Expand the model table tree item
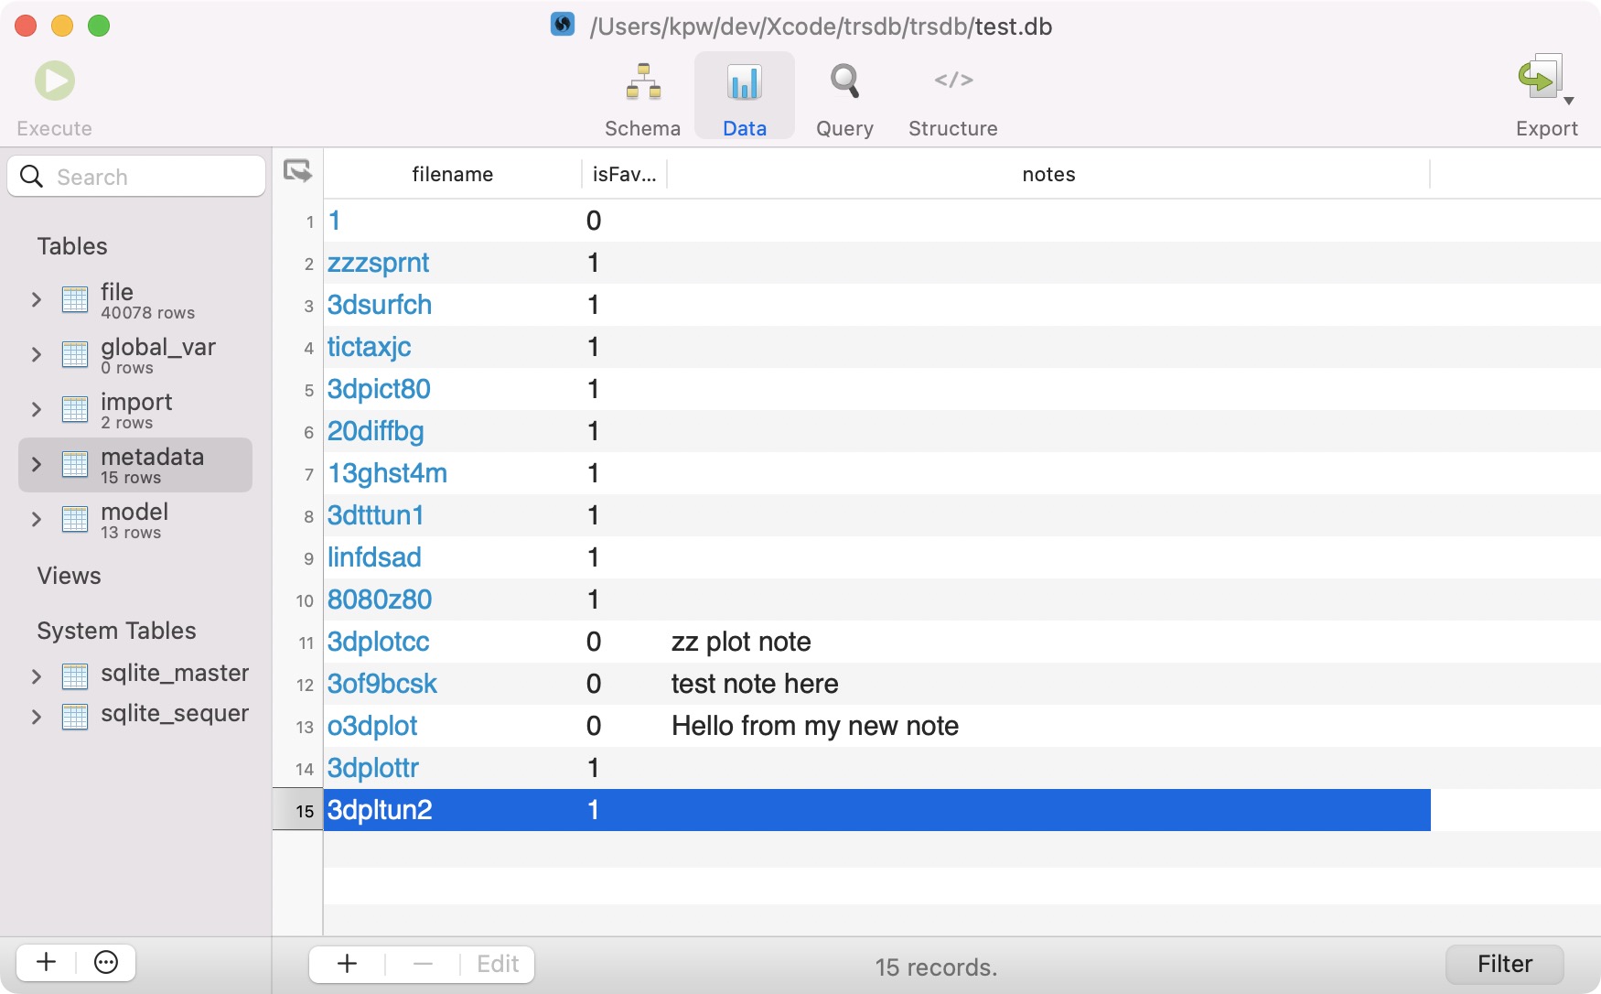 click(37, 519)
